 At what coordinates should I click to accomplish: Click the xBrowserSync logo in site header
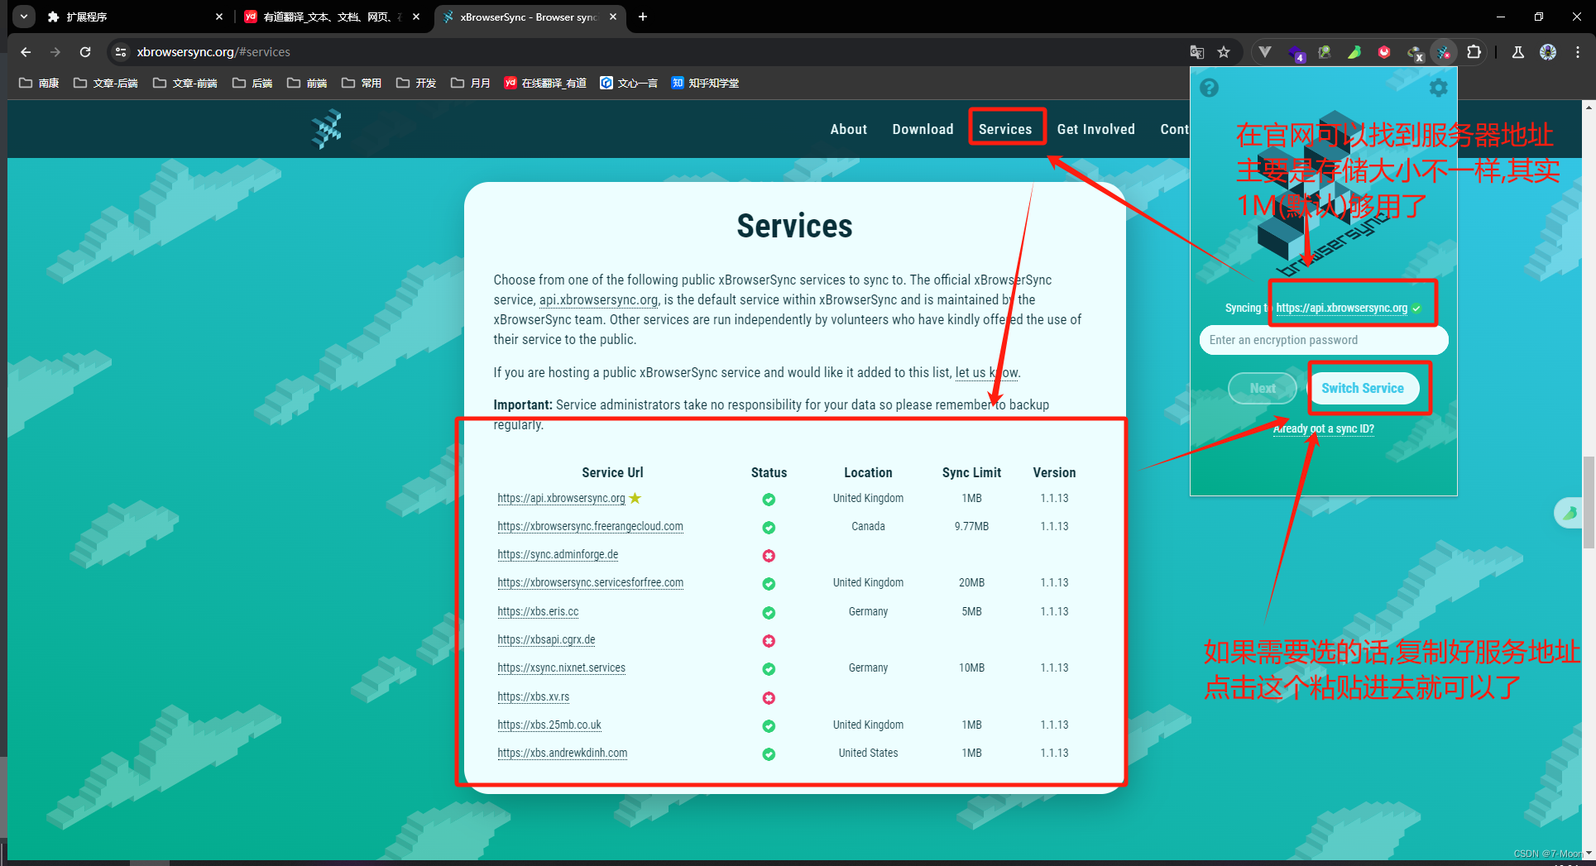pos(327,129)
